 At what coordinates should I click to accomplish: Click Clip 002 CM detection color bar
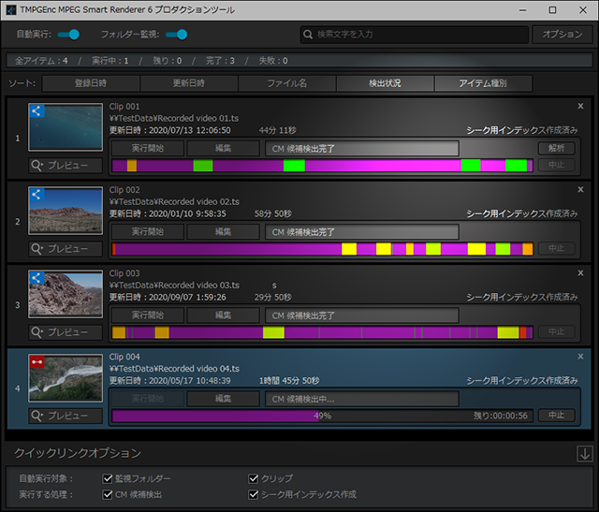tap(322, 249)
